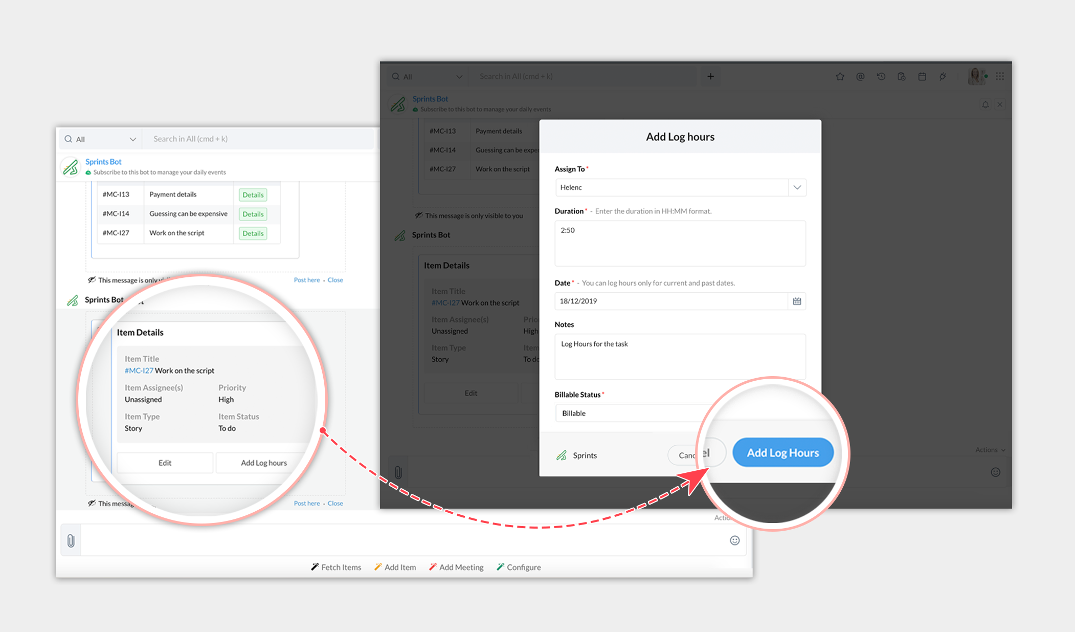Open the date picker calendar icon

coord(797,301)
